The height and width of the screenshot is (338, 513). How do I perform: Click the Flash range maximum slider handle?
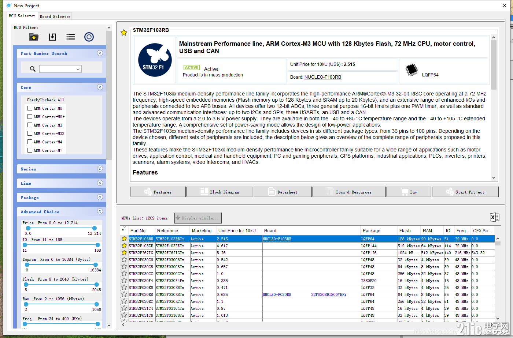coord(97,285)
